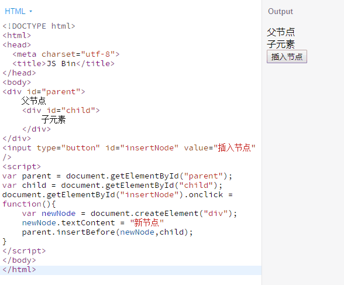Click the 插入节点 button in Output
This screenshot has width=344, height=285.
pyautogui.click(x=287, y=57)
